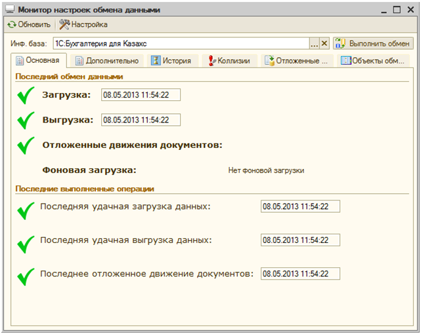Click checkmark beside Последняя удачная загрузка данных
Screen dimensions: 421x334
tap(25, 210)
